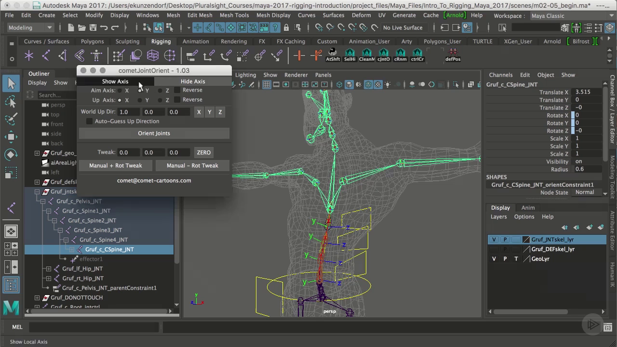Click the Save Scene toolbar icon
Image resolution: width=617 pixels, height=347 pixels.
[93, 28]
